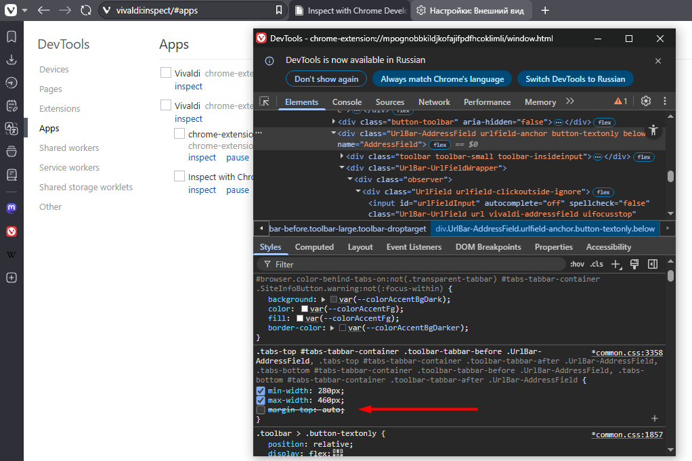Expand the button-toolbar div node
Screen dimensions: 692x461
pos(334,122)
